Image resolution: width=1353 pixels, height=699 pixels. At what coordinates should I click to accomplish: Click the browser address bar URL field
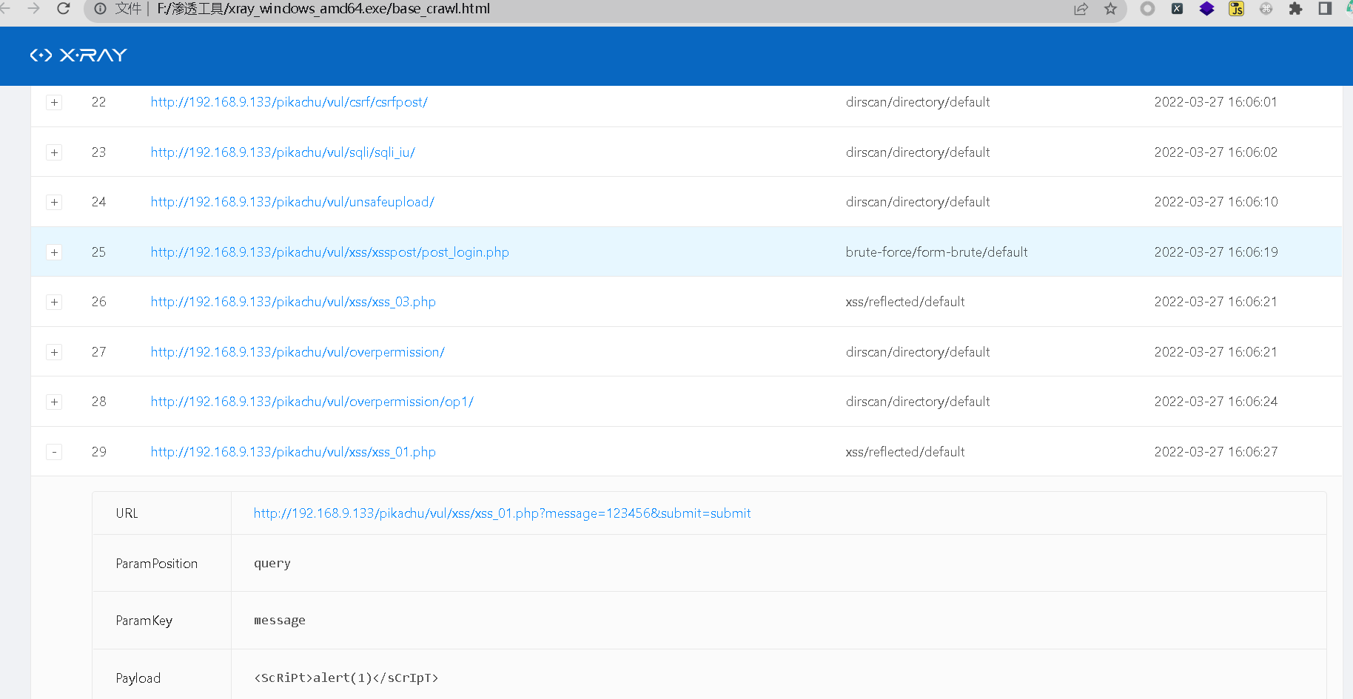tap(592, 9)
